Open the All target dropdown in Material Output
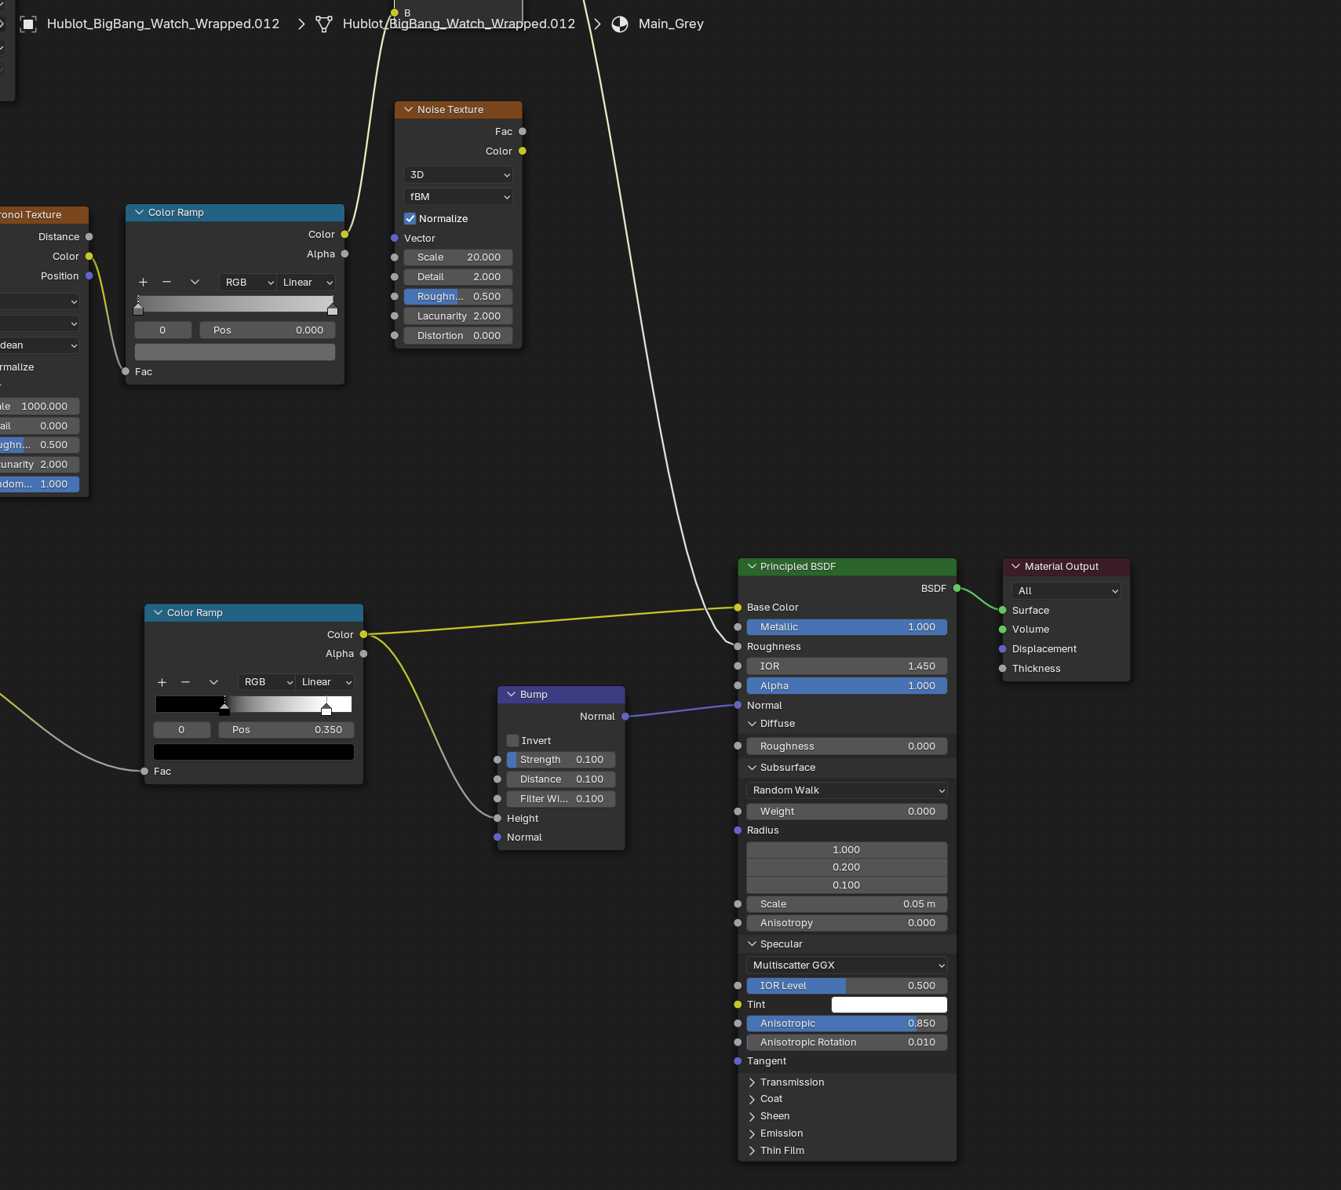1341x1190 pixels. coord(1066,590)
